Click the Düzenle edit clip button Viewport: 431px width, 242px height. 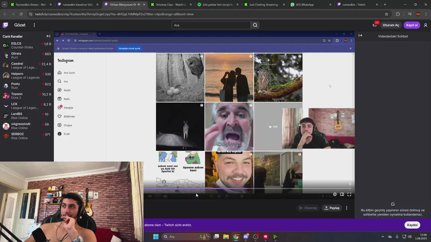(308, 208)
